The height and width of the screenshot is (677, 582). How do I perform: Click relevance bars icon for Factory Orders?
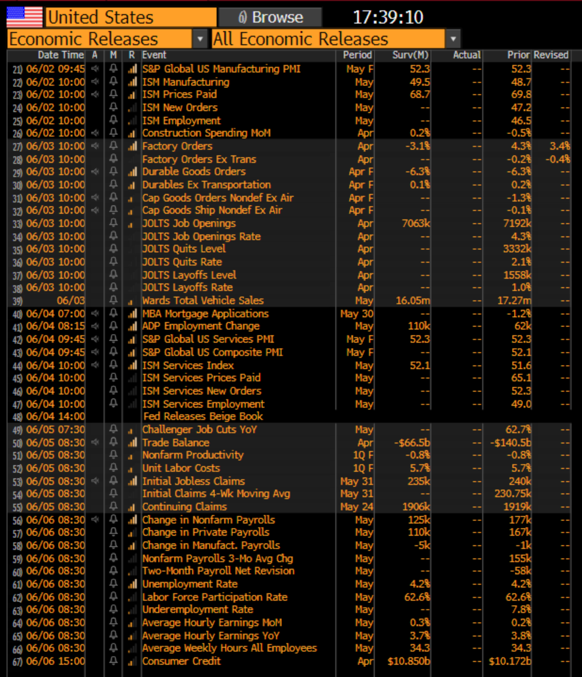(132, 146)
